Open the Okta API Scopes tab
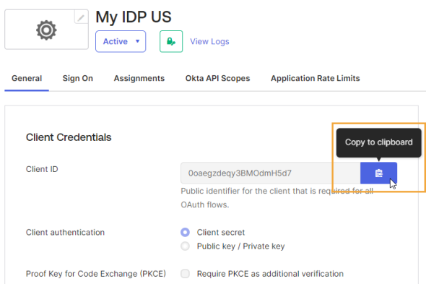 point(217,78)
